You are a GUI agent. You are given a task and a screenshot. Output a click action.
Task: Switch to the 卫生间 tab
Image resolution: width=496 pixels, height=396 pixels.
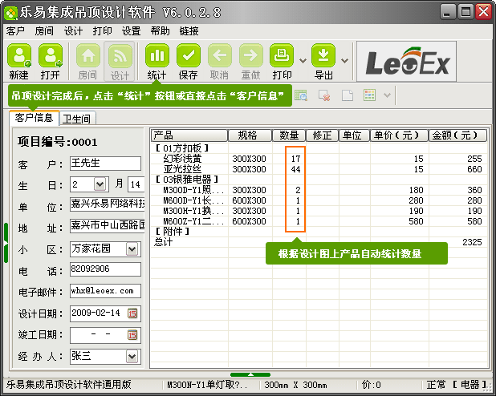pyautogui.click(x=76, y=119)
